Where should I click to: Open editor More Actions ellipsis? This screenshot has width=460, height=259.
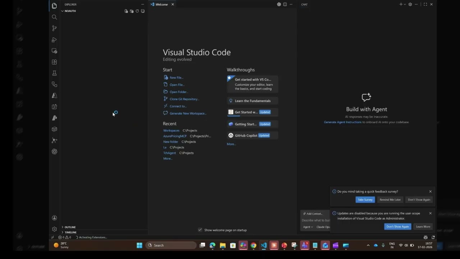coord(291,4)
